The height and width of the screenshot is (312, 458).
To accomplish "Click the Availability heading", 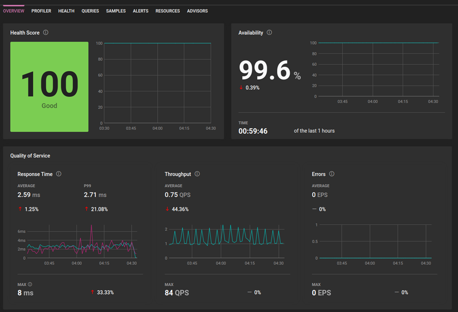I will tap(251, 32).
